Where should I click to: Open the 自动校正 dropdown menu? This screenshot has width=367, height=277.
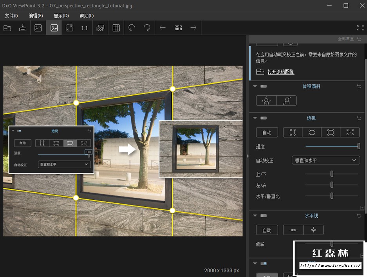pyautogui.click(x=325, y=160)
